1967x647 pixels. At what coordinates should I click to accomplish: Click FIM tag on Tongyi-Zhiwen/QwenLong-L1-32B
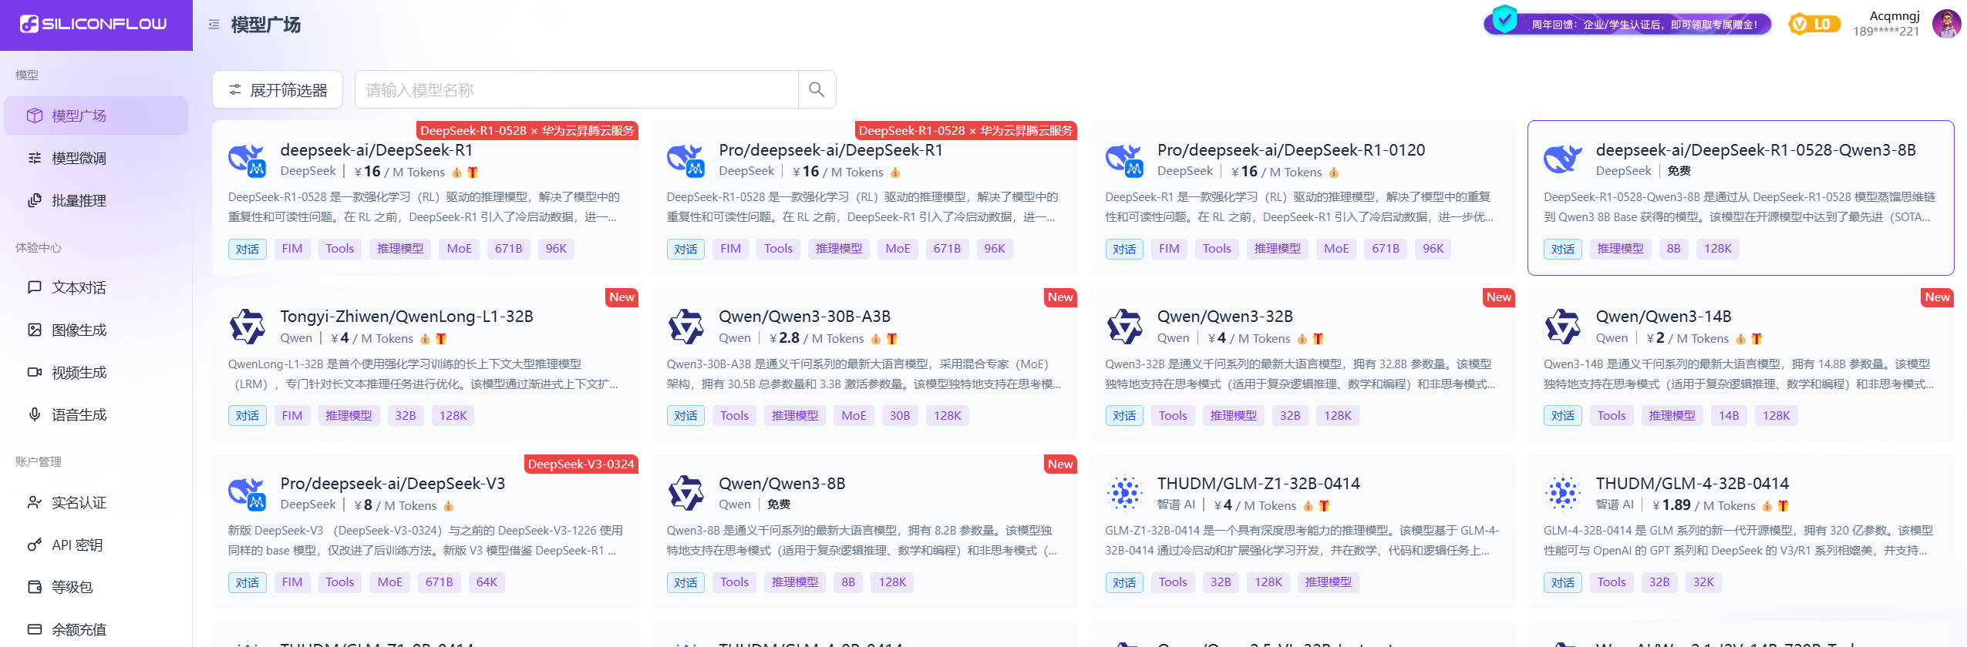pyautogui.click(x=292, y=416)
